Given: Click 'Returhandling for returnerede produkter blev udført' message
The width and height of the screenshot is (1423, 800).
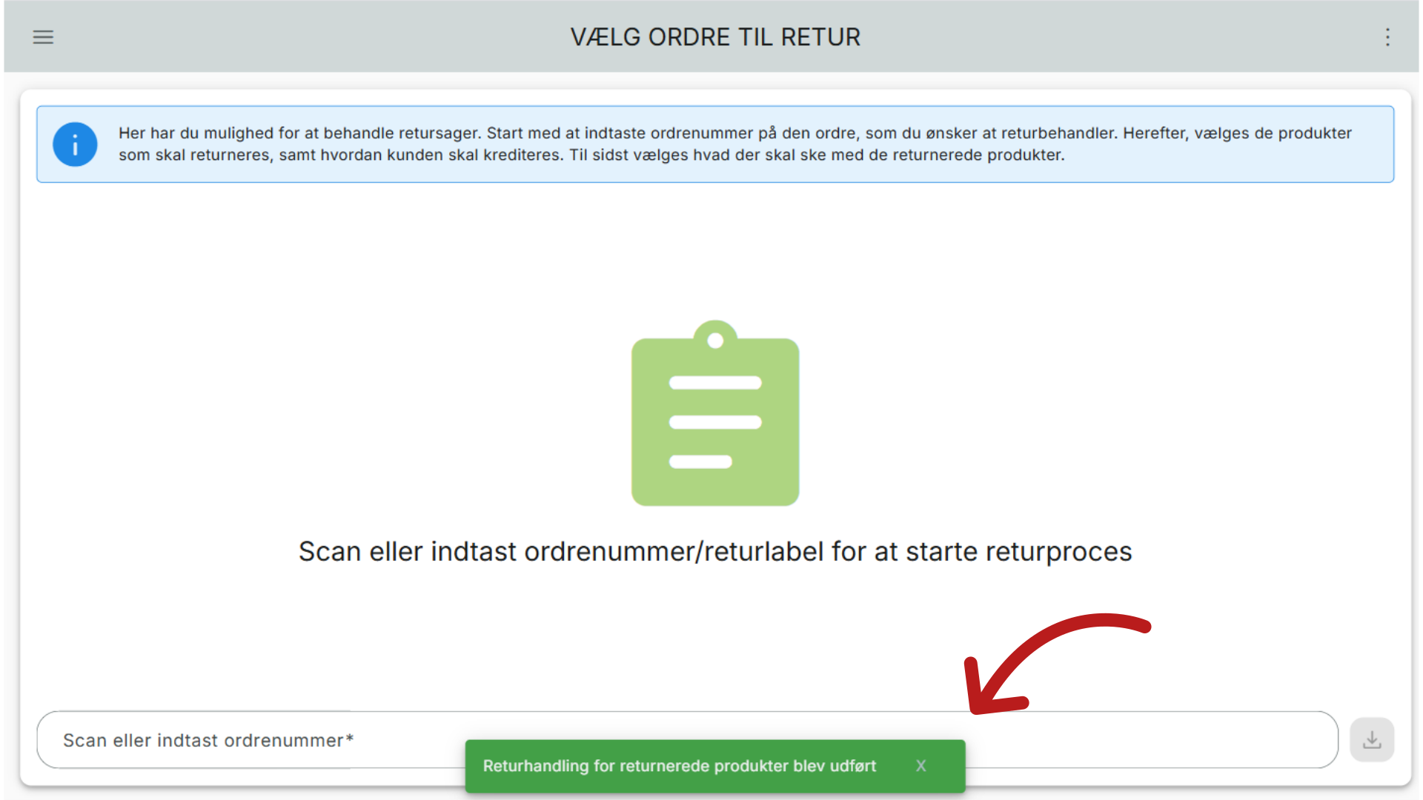Looking at the screenshot, I should tap(680, 766).
